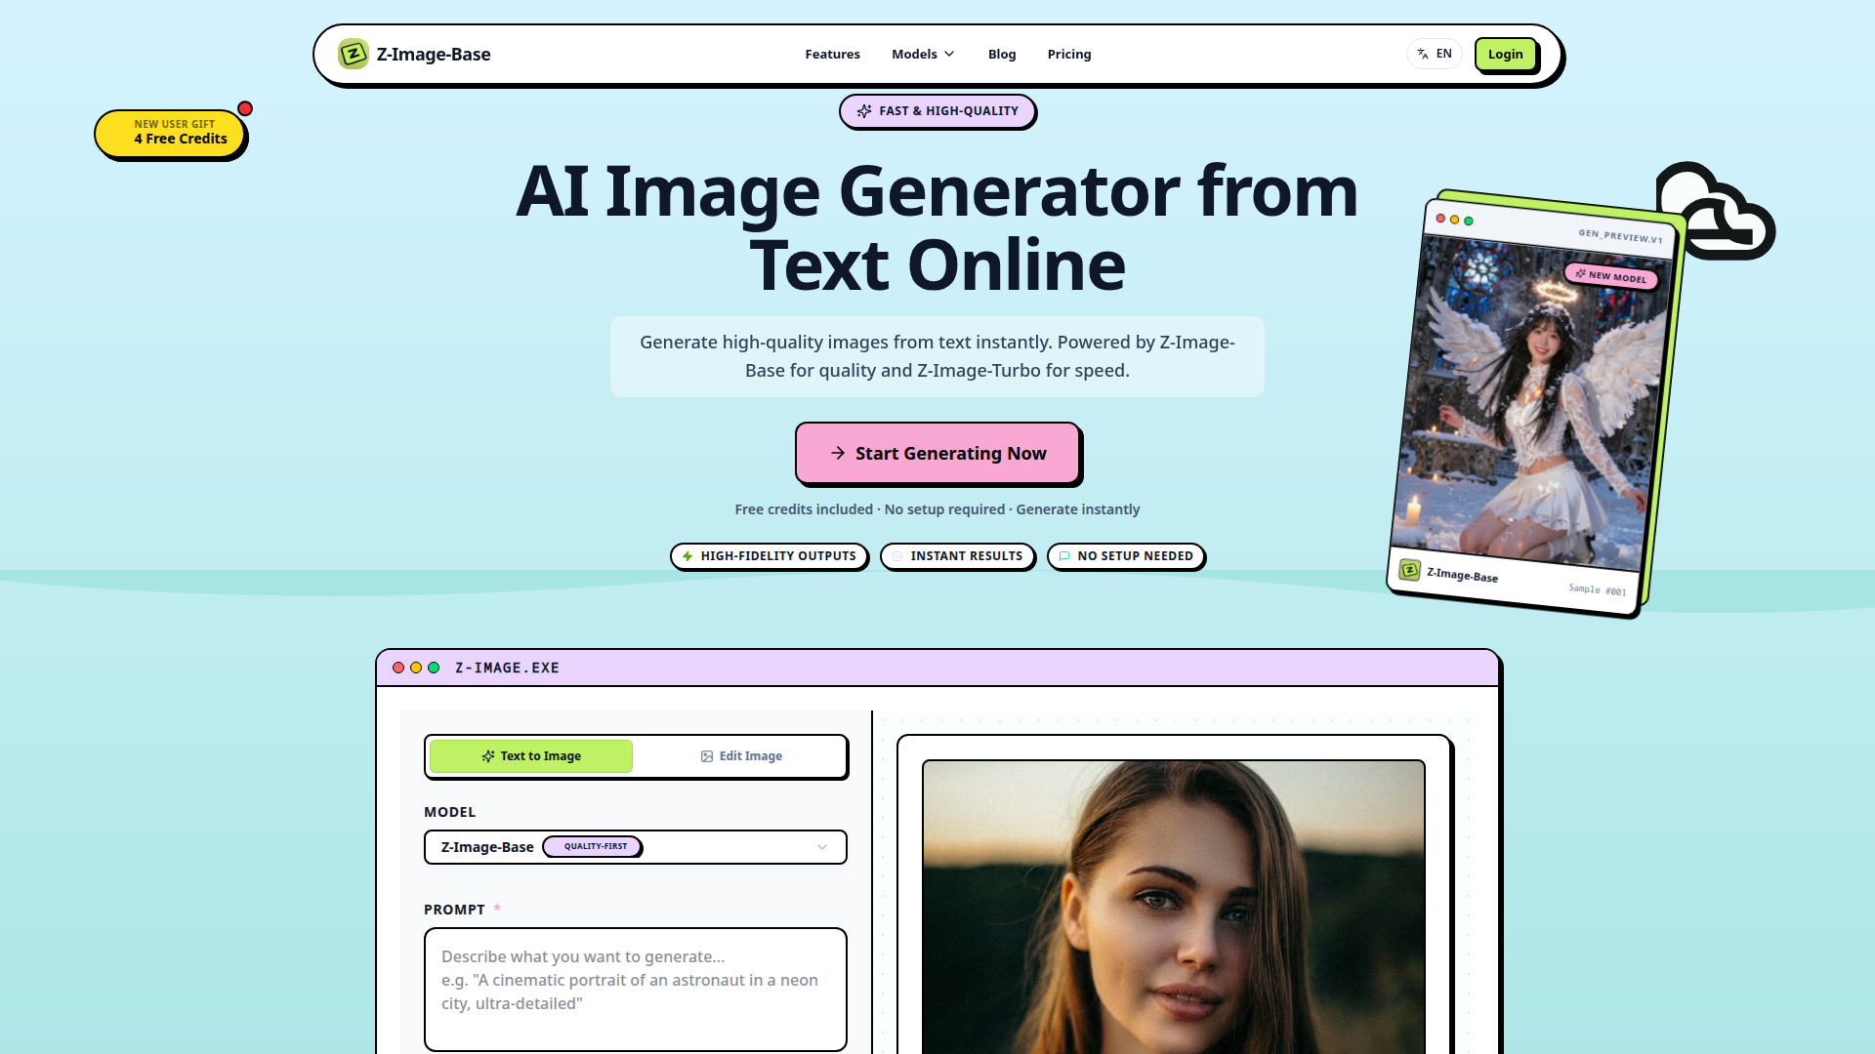Click the arrow icon in Start Generating button

838,453
